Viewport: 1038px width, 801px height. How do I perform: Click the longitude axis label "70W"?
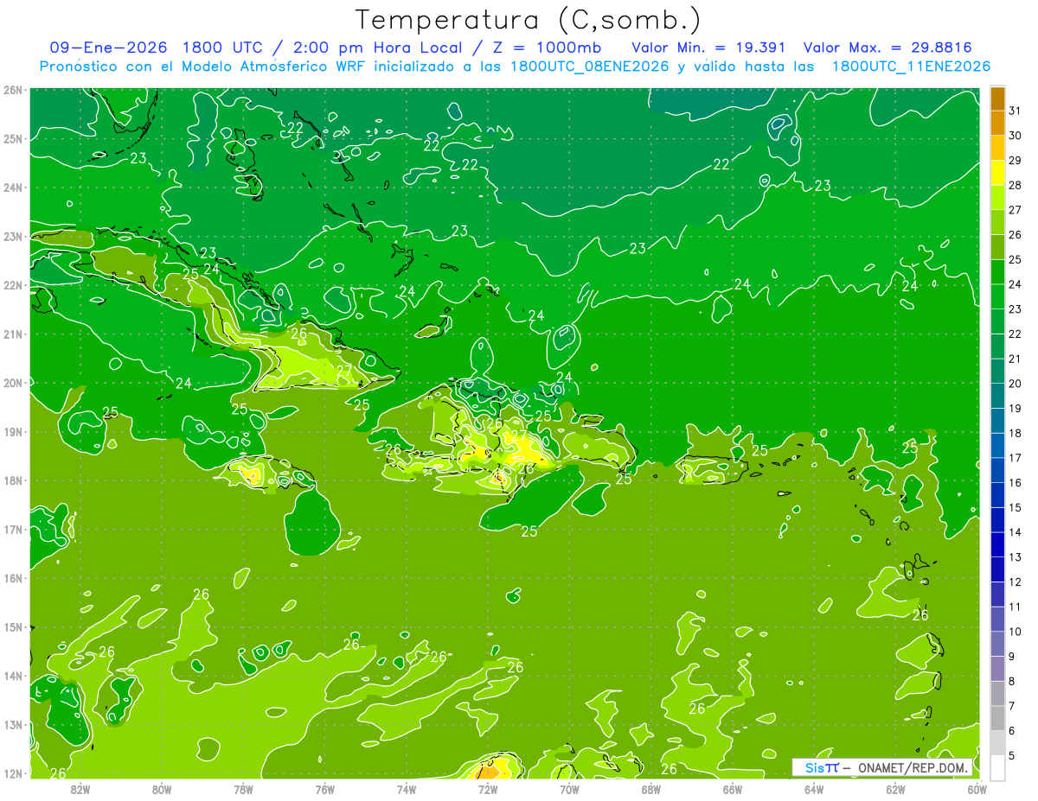tap(569, 789)
